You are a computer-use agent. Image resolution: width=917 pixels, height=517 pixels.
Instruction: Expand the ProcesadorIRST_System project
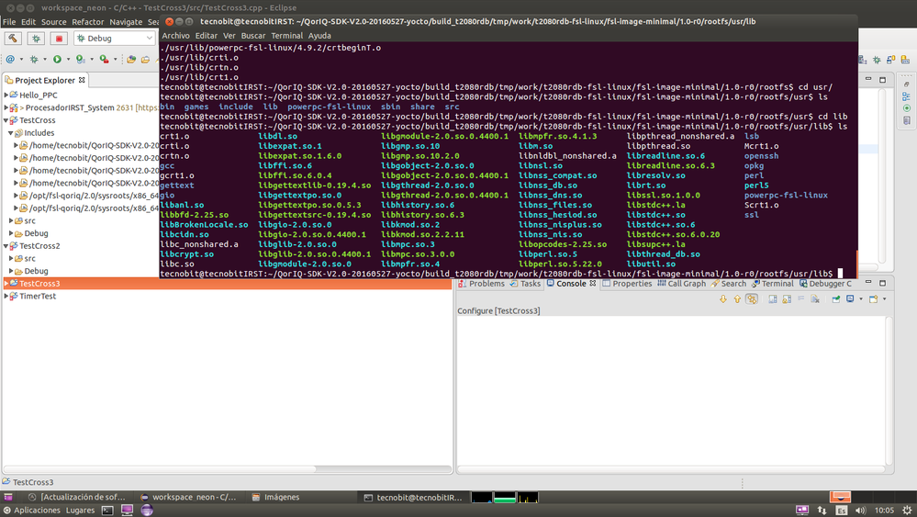pos(6,107)
